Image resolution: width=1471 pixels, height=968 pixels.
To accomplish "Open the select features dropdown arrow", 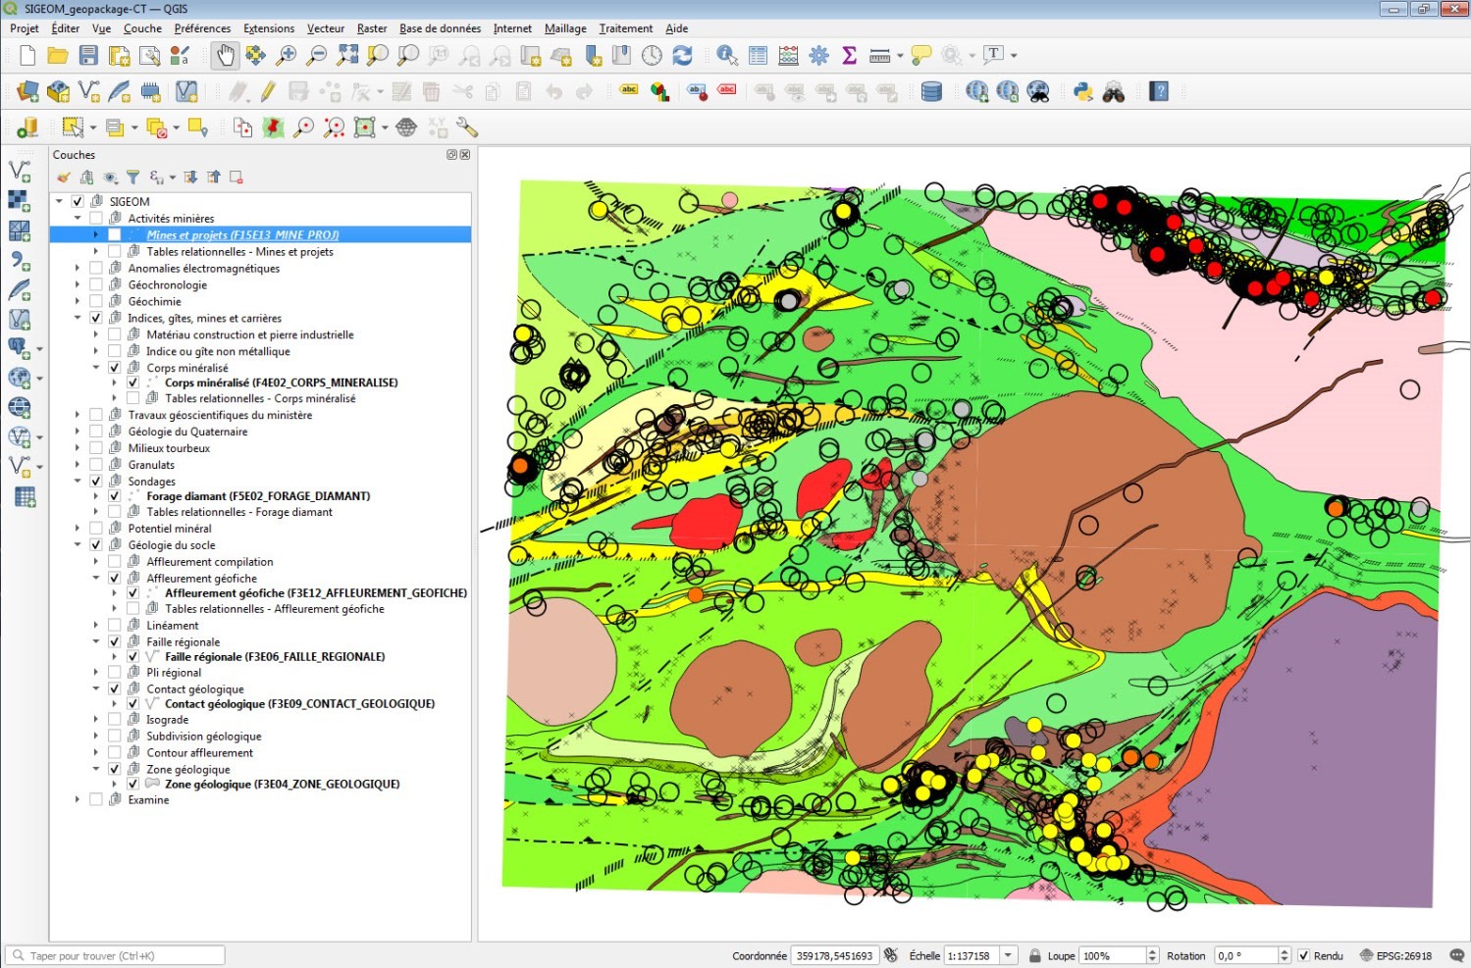I will (x=93, y=127).
